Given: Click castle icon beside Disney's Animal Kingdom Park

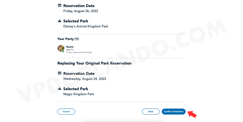Looking at the screenshot, I should coord(60,21).
